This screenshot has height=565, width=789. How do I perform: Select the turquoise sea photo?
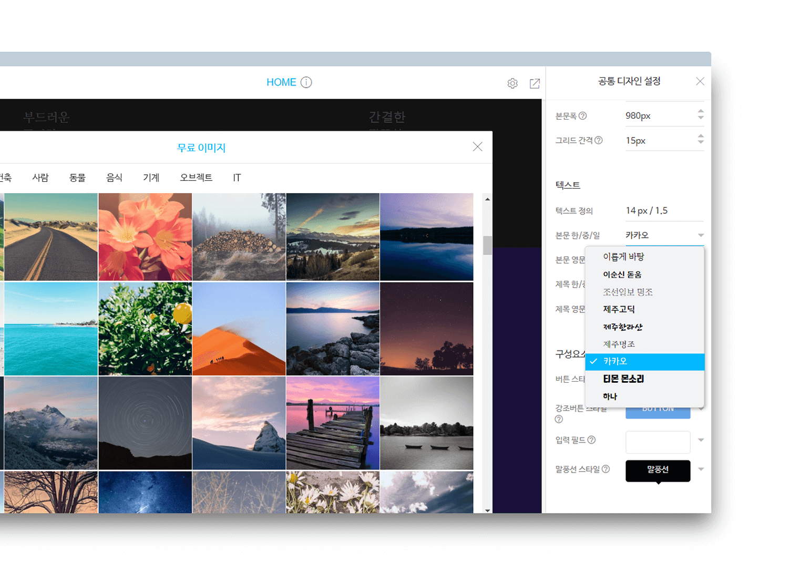click(x=51, y=329)
